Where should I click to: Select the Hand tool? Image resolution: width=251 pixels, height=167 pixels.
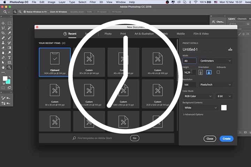point(3,67)
